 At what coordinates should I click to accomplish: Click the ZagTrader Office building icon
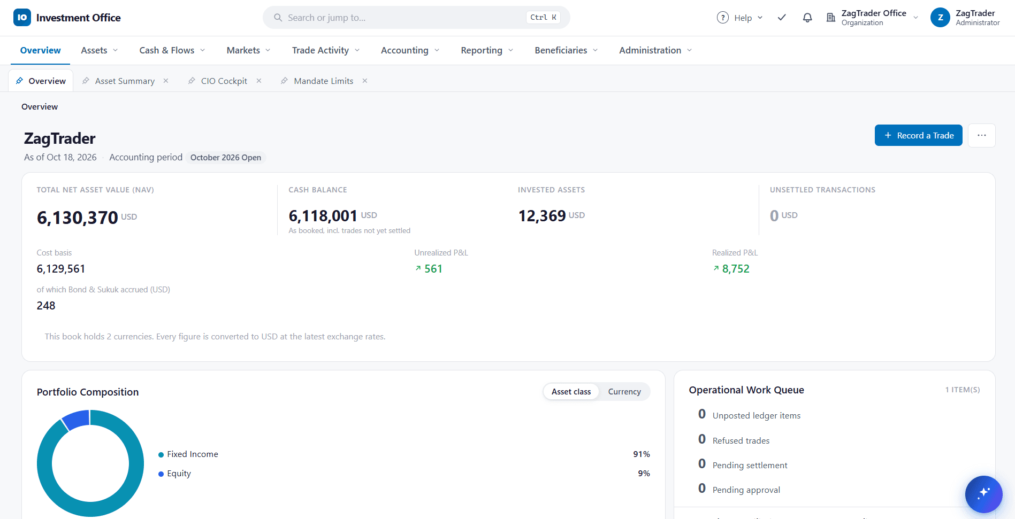coord(831,18)
